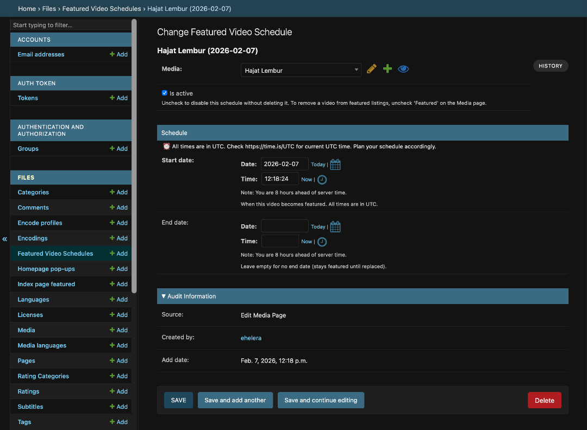Click the green plus icon beside Media
Image resolution: width=587 pixels, height=430 pixels.
click(x=388, y=69)
